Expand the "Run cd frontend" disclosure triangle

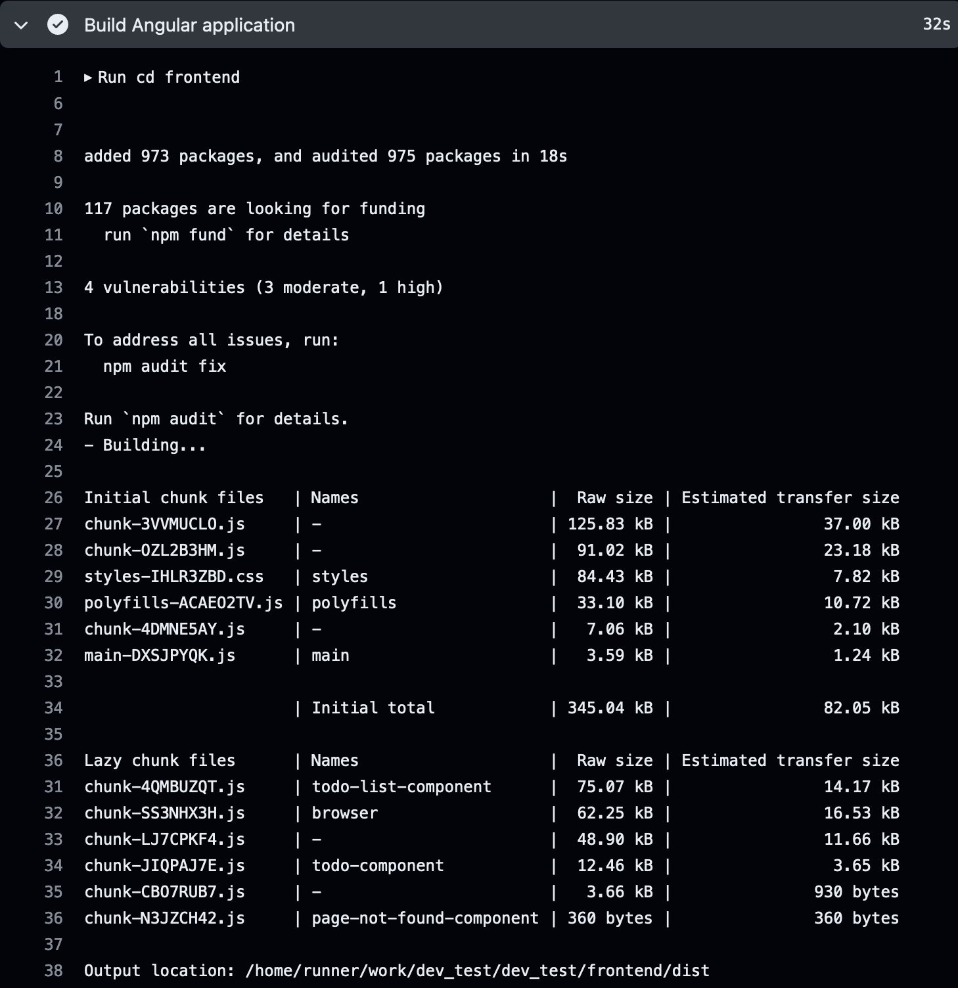click(x=88, y=78)
